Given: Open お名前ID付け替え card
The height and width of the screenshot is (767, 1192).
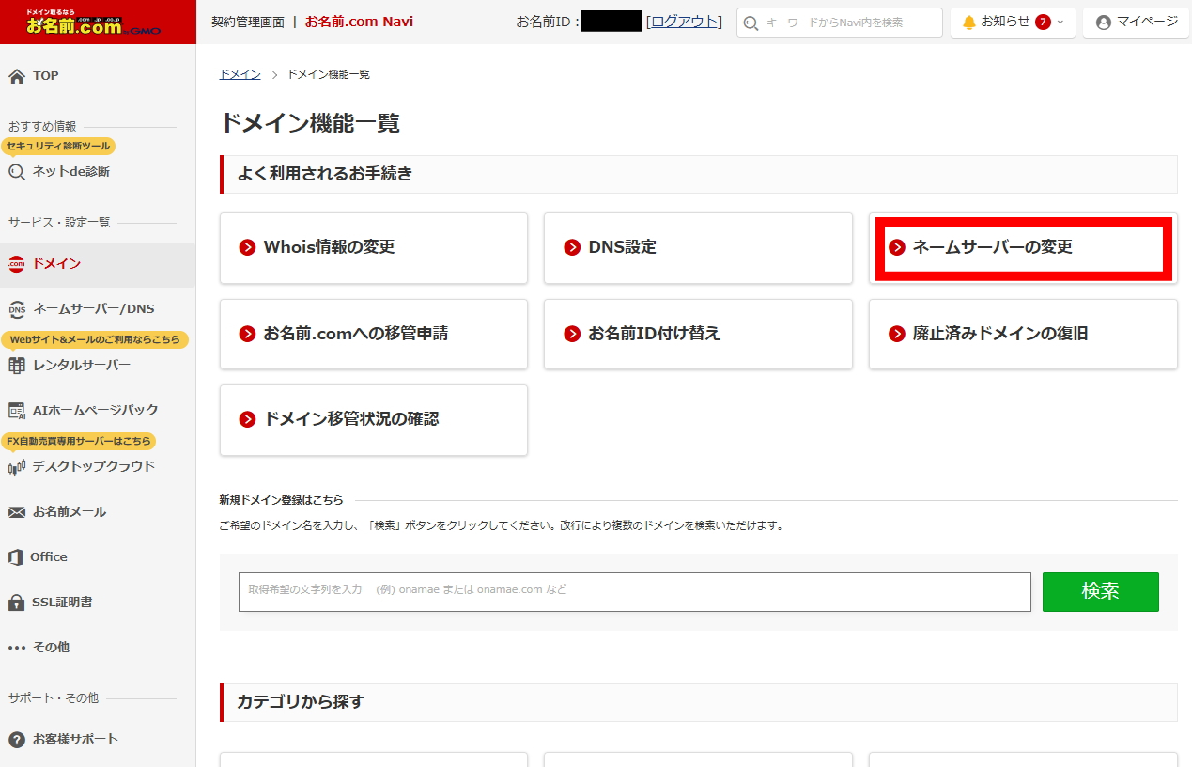Looking at the screenshot, I should tap(698, 334).
